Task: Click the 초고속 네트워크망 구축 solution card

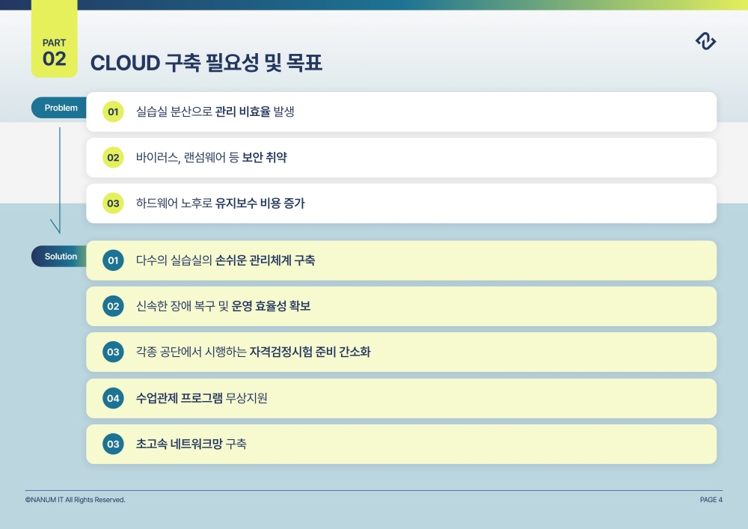Action: coord(401,444)
